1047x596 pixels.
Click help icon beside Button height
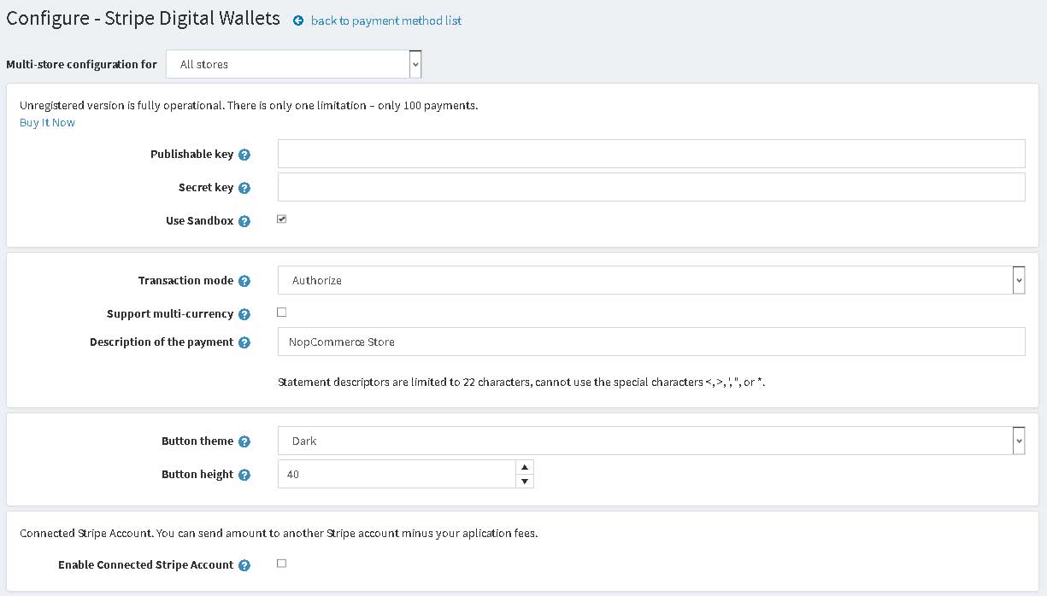[244, 475]
